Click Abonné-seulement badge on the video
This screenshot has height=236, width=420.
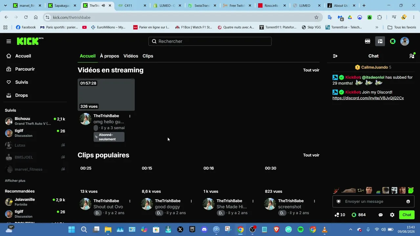click(x=109, y=137)
